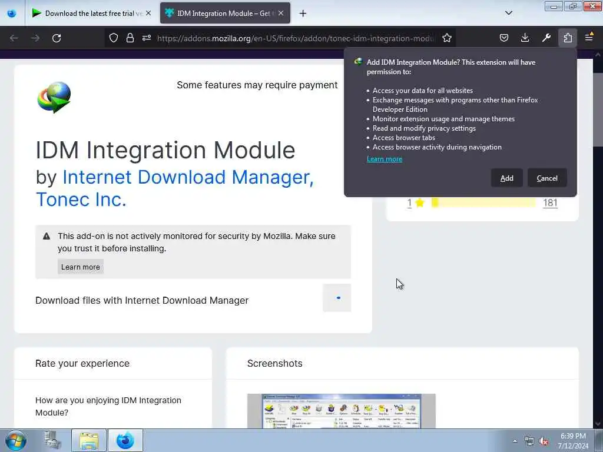This screenshot has height=452, width=603.
Task: Open site permissions icon in address bar
Action: pyautogui.click(x=147, y=38)
